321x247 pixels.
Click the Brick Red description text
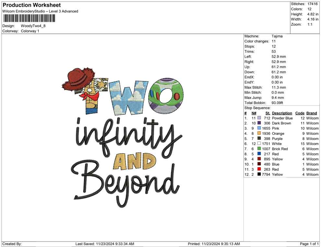pos(280,149)
